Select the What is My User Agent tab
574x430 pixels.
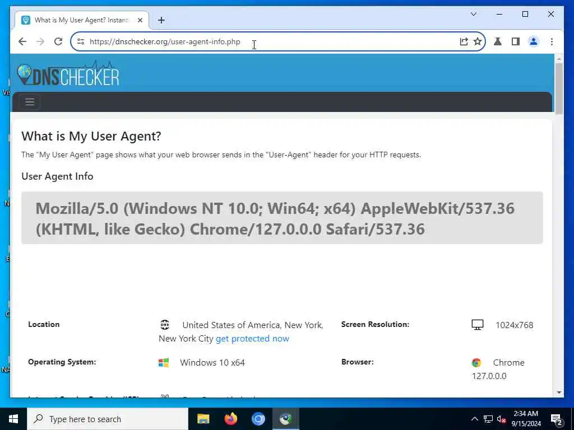click(x=82, y=20)
